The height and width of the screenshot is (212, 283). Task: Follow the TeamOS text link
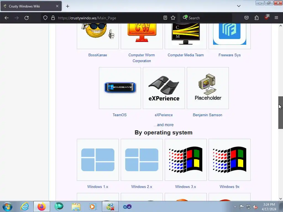click(119, 115)
